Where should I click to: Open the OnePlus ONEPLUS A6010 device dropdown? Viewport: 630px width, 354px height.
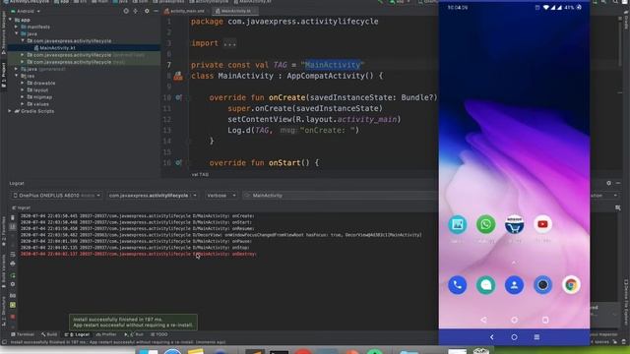click(56, 196)
